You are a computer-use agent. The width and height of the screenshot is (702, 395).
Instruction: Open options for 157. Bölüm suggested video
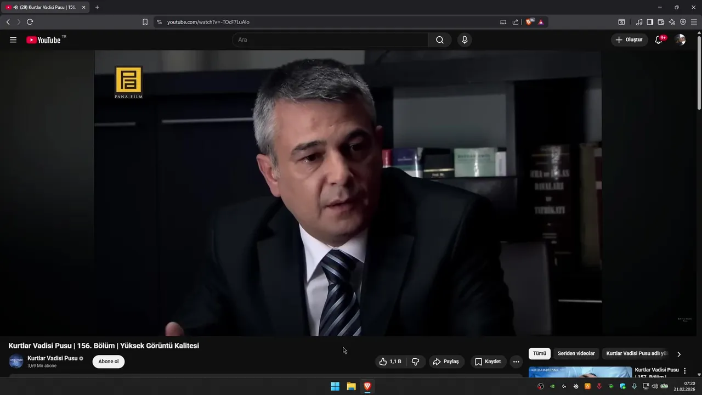[684, 371]
